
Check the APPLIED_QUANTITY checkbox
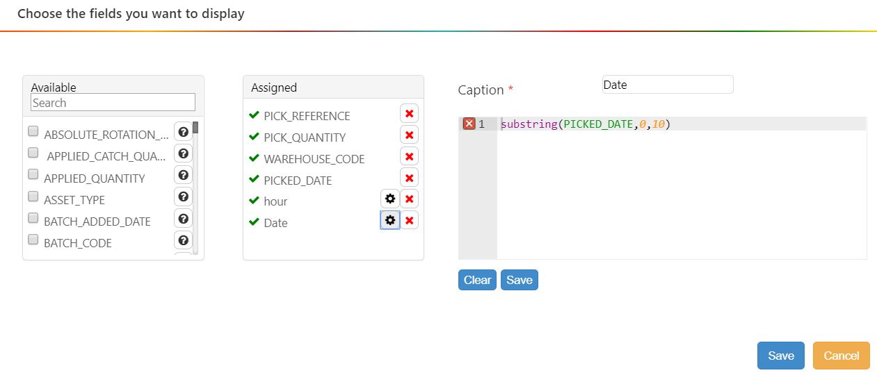point(33,175)
